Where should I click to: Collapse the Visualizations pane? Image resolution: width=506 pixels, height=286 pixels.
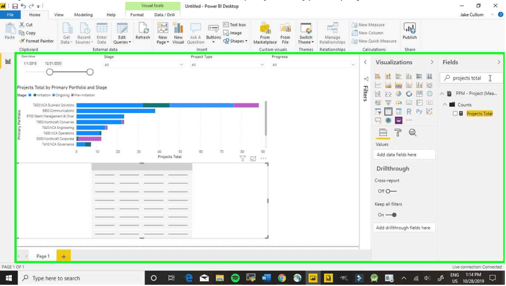431,62
